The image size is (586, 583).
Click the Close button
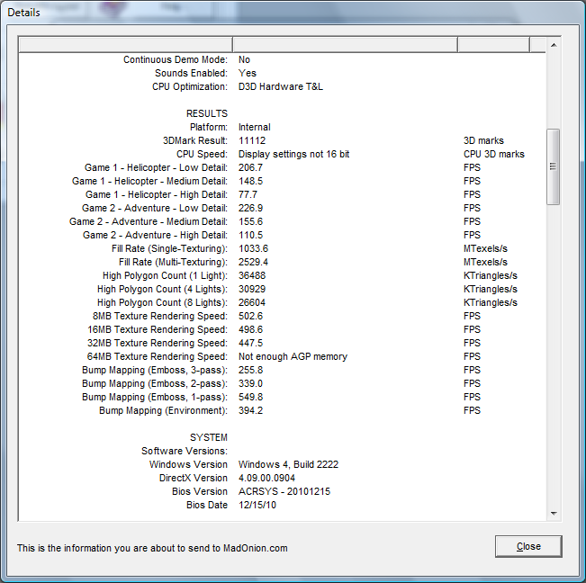(528, 546)
